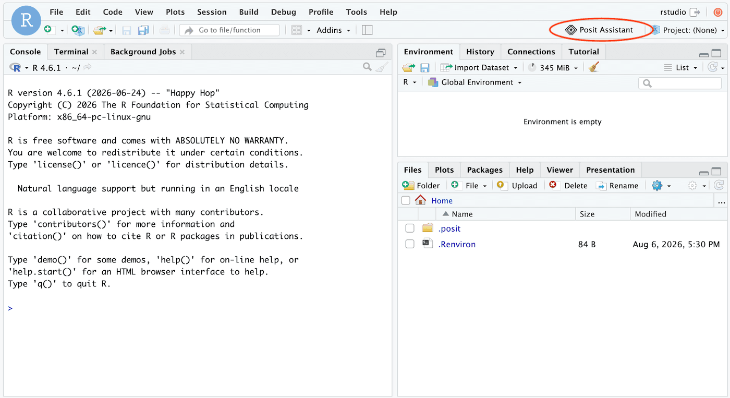The image size is (730, 398).
Task: Close the Terminal tab
Action: (x=94, y=52)
